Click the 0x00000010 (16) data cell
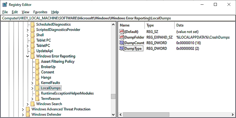 click(189, 43)
